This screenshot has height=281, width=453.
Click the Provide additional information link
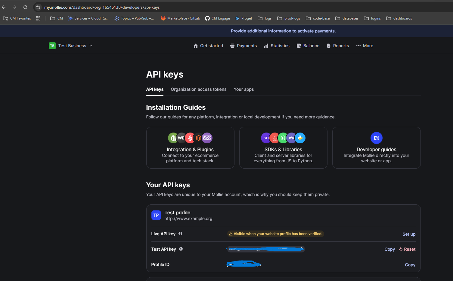[261, 31]
